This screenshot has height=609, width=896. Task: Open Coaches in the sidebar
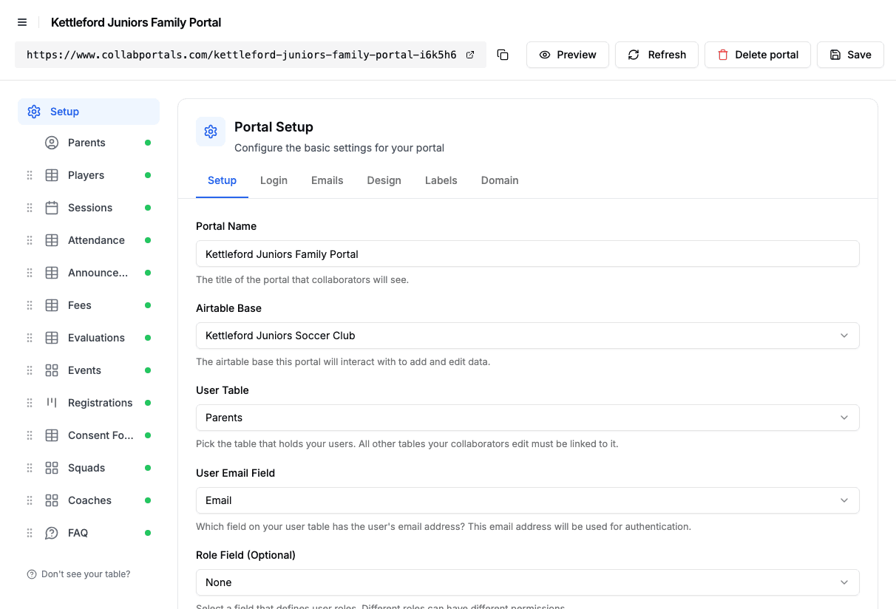pos(98,500)
